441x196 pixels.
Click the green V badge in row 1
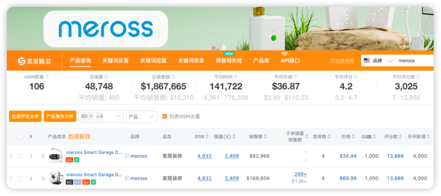(x=77, y=160)
